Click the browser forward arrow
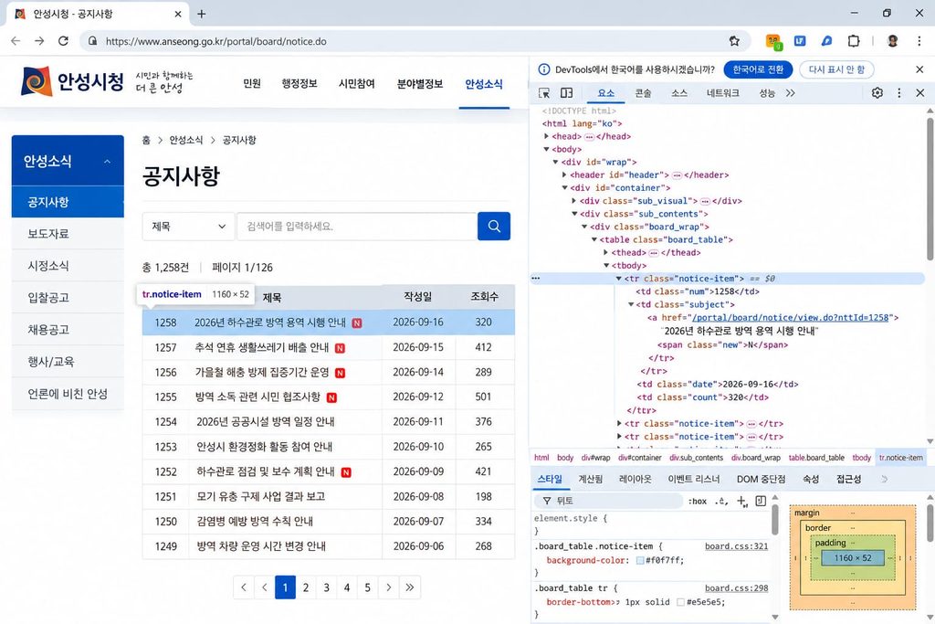The image size is (935, 624). (x=39, y=41)
